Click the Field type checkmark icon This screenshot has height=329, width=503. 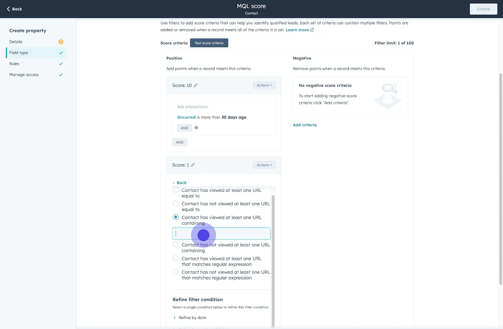[61, 53]
